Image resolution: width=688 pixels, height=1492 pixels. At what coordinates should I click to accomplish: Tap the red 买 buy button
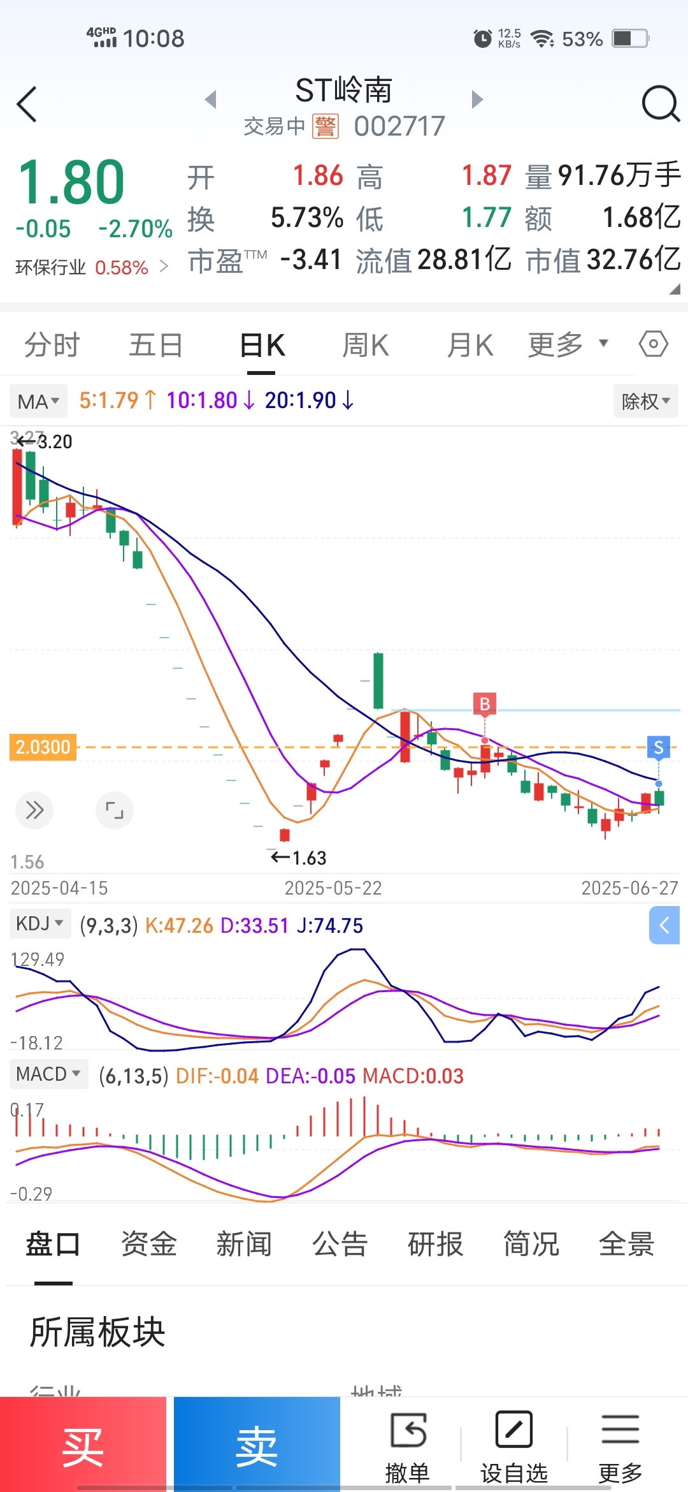[x=83, y=1444]
